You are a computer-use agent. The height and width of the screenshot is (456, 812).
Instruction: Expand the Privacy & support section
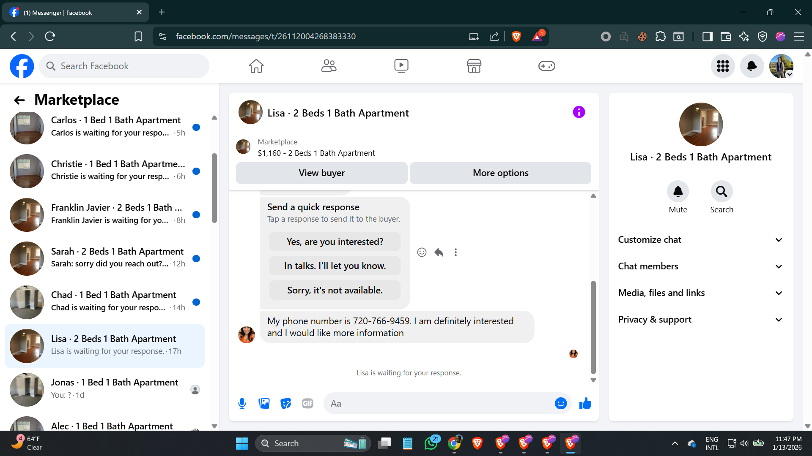(700, 320)
